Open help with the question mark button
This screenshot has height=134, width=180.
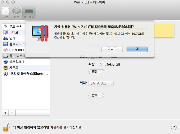click(x=174, y=127)
